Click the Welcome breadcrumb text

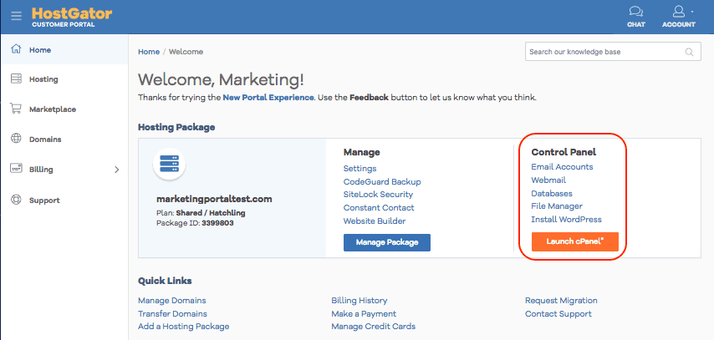point(186,52)
